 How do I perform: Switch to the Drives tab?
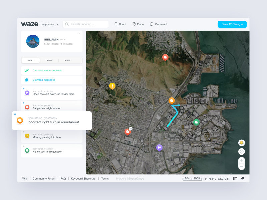click(49, 60)
